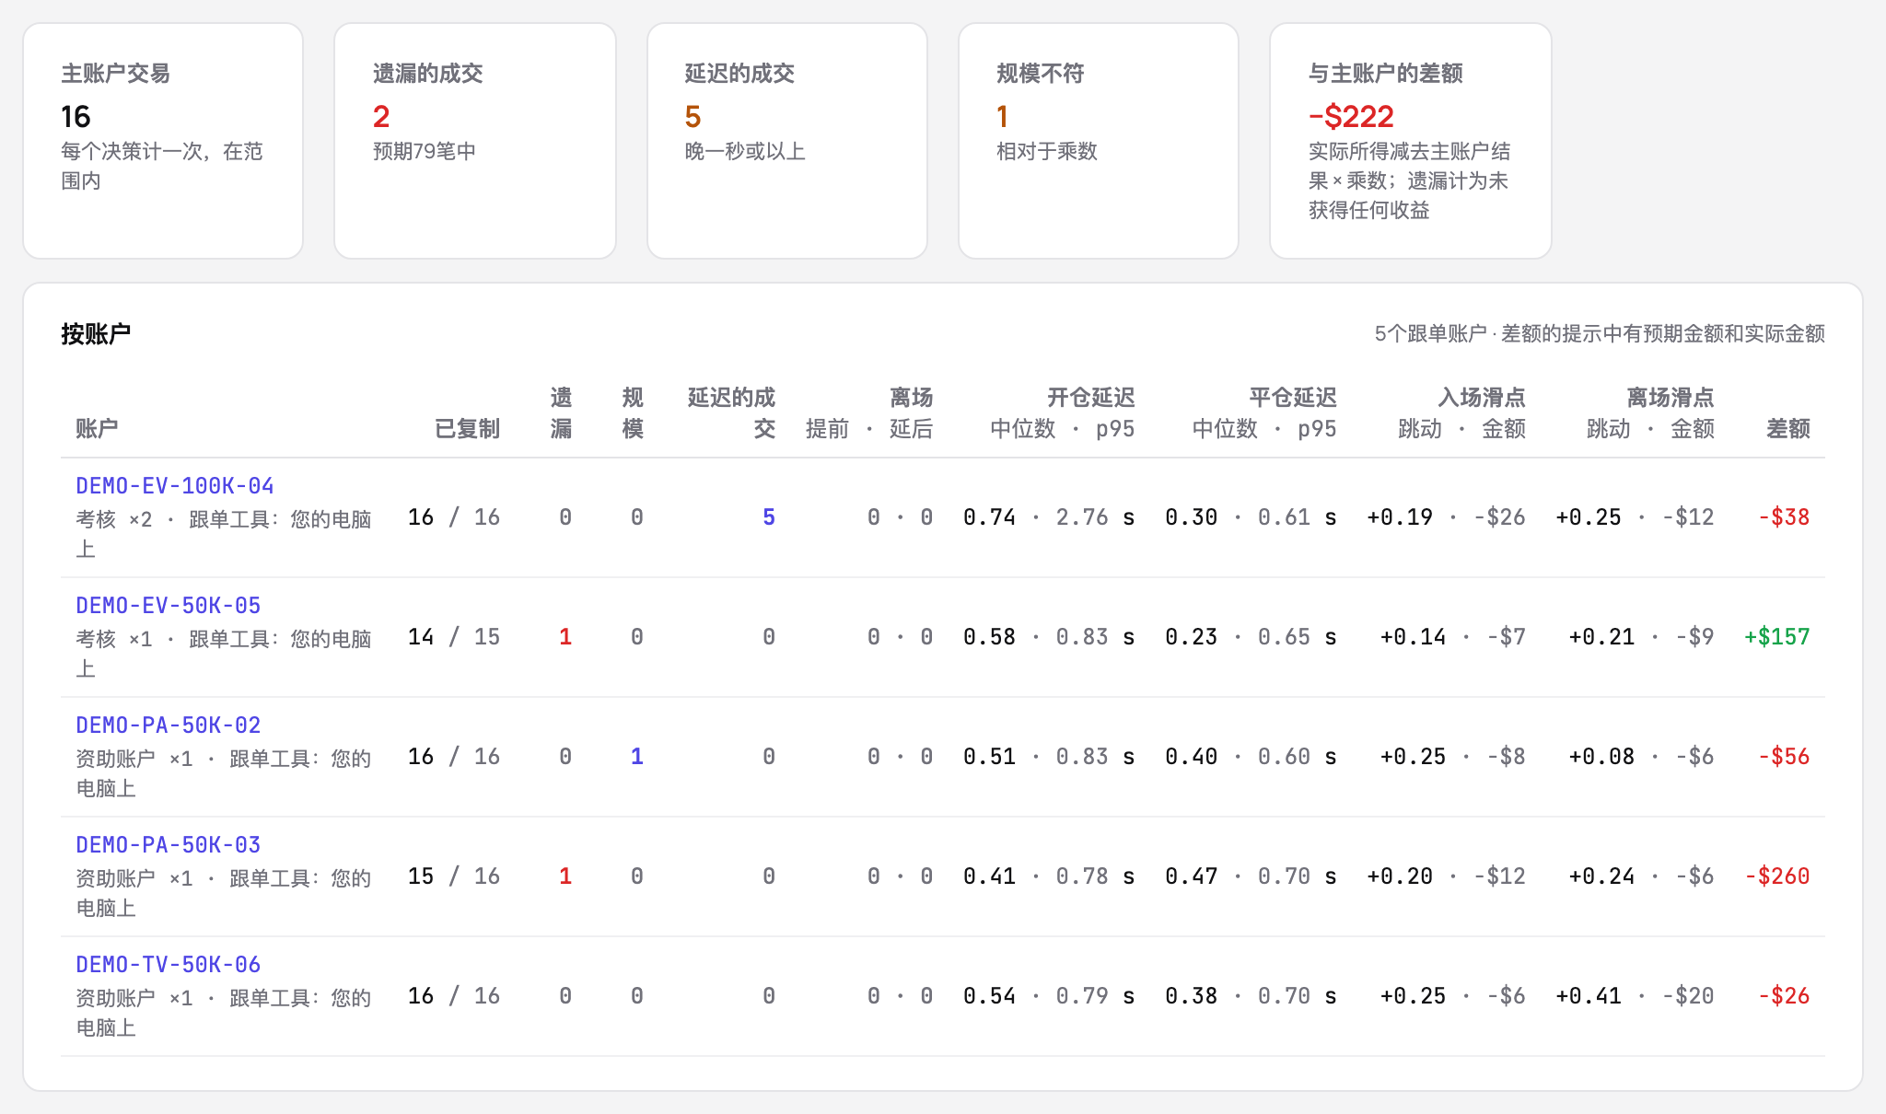Click the +$157 difference value
1886x1114 pixels.
1777,637
